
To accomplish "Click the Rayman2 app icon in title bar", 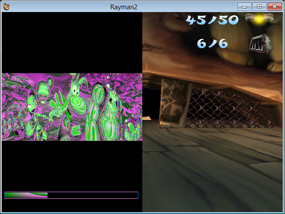I will [6, 7].
